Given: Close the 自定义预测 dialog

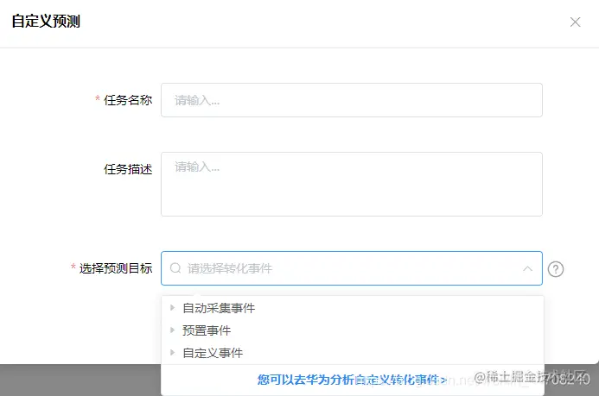Looking at the screenshot, I should [x=575, y=22].
